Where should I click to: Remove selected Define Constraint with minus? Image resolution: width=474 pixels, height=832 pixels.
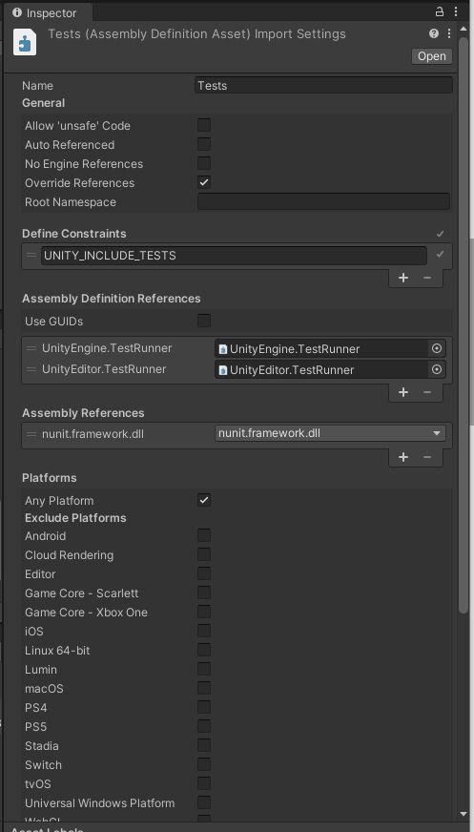tap(427, 278)
